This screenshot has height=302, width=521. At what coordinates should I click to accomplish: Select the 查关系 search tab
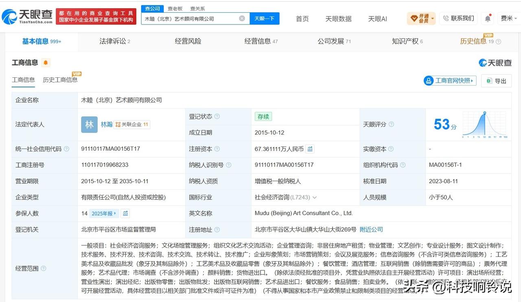[x=197, y=9]
